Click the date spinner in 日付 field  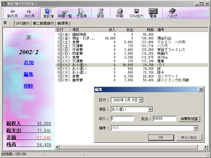point(141,100)
